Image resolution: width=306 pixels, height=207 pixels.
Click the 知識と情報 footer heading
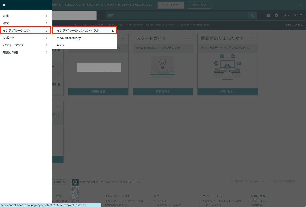[x=258, y=196]
